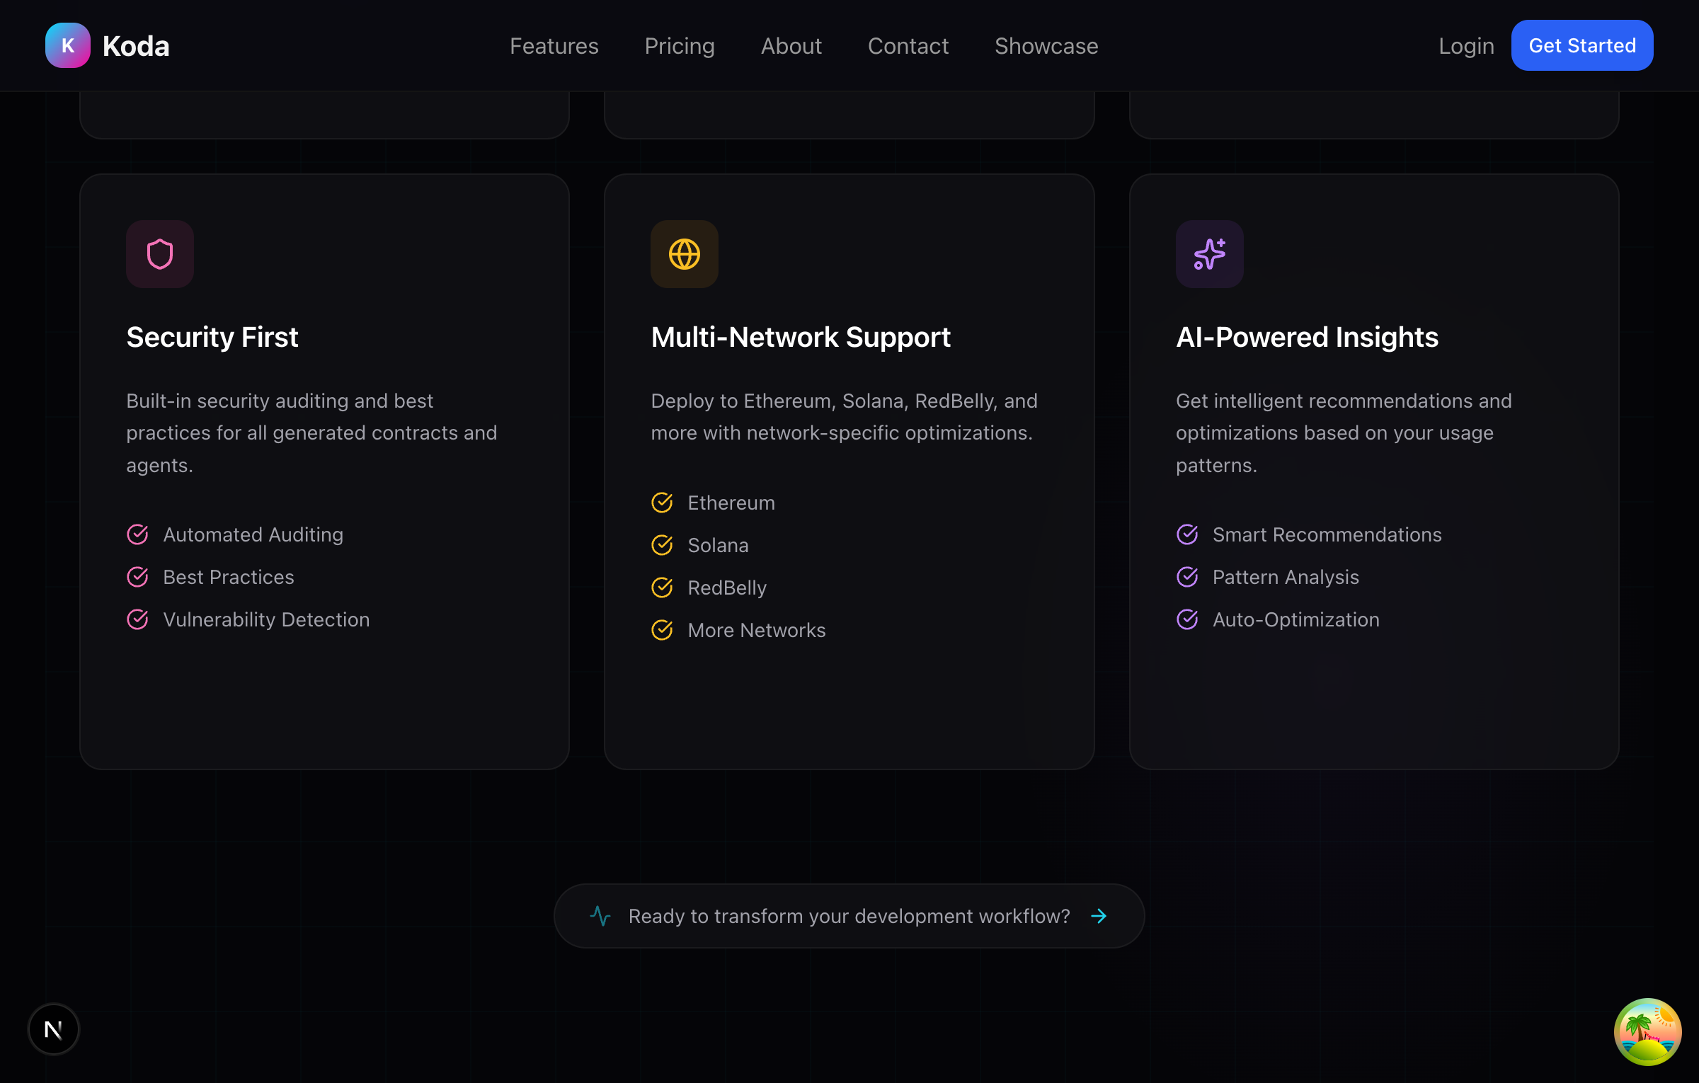Click the arrow icon in the workflow banner

(x=1099, y=916)
